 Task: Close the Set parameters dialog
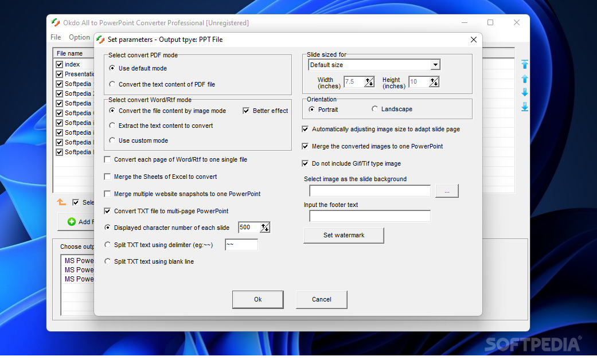(x=473, y=40)
